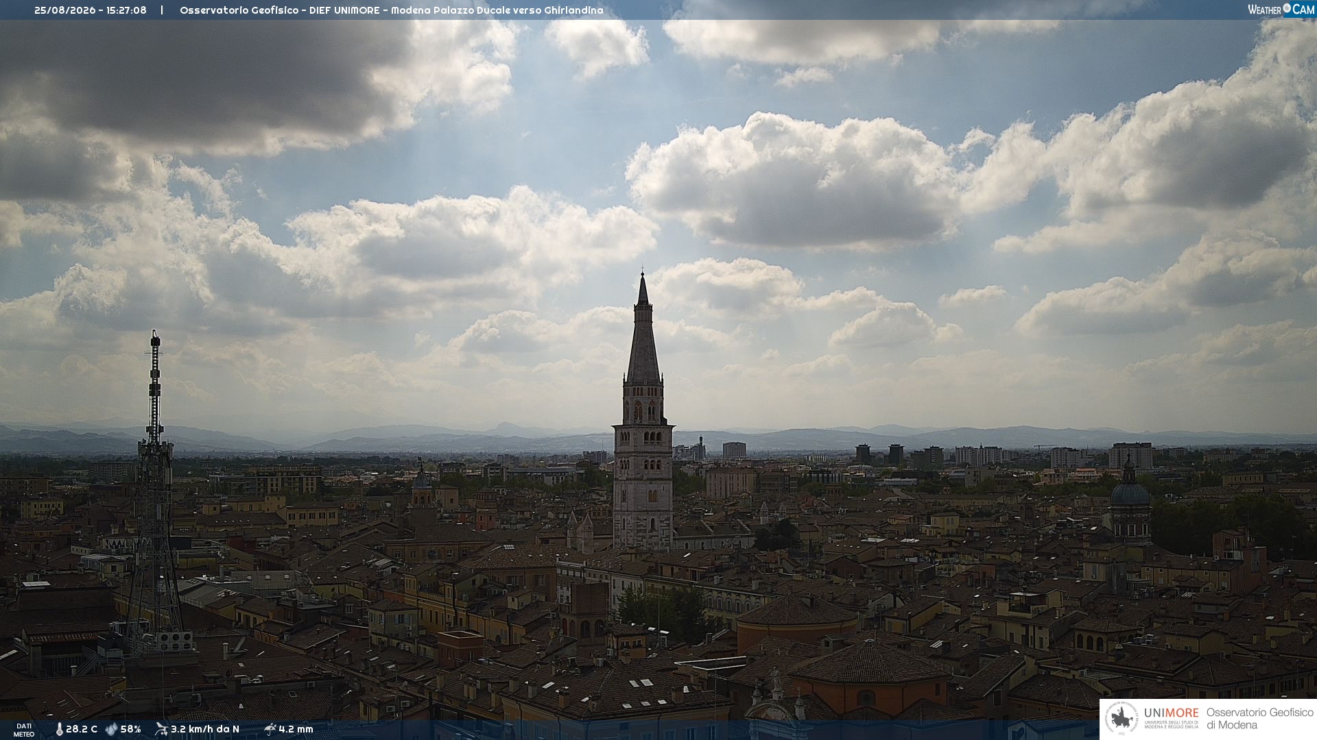Click the 4.2 mm rainfall value
This screenshot has height=740, width=1317.
pos(296,729)
